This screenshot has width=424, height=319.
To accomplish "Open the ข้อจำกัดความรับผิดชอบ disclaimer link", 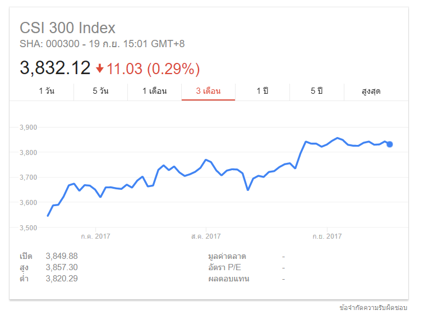I will click(x=373, y=308).
